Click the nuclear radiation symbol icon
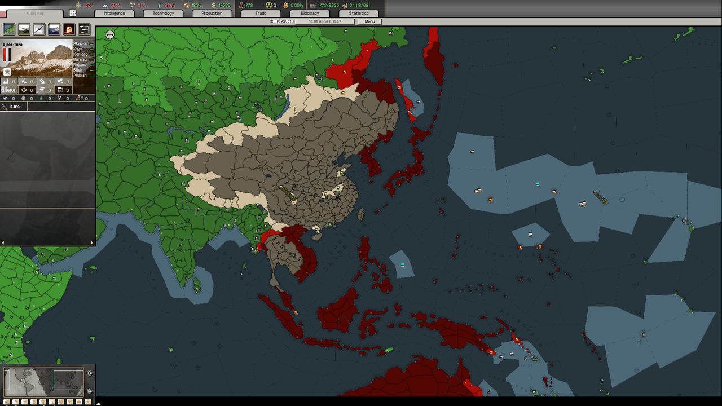This screenshot has width=722, height=406. (x=268, y=5)
